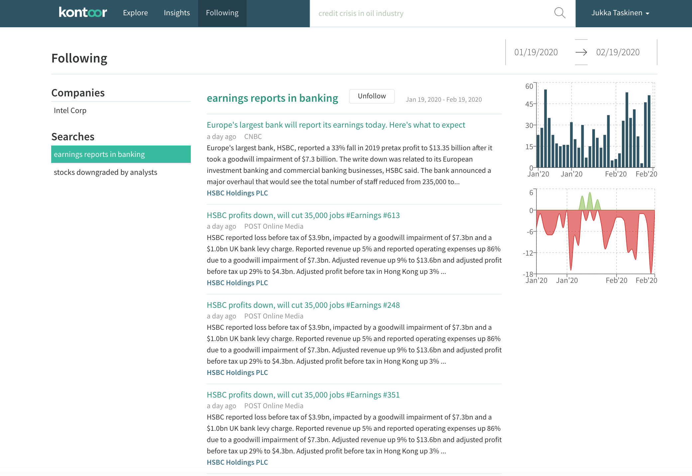
Task: Click HSBC Holdings PLC tag under #248 article
Action: point(237,373)
